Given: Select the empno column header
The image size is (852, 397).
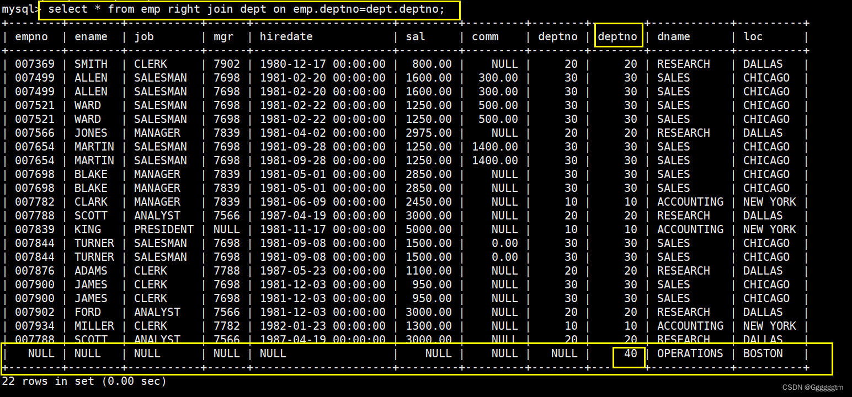Looking at the screenshot, I should 31,37.
